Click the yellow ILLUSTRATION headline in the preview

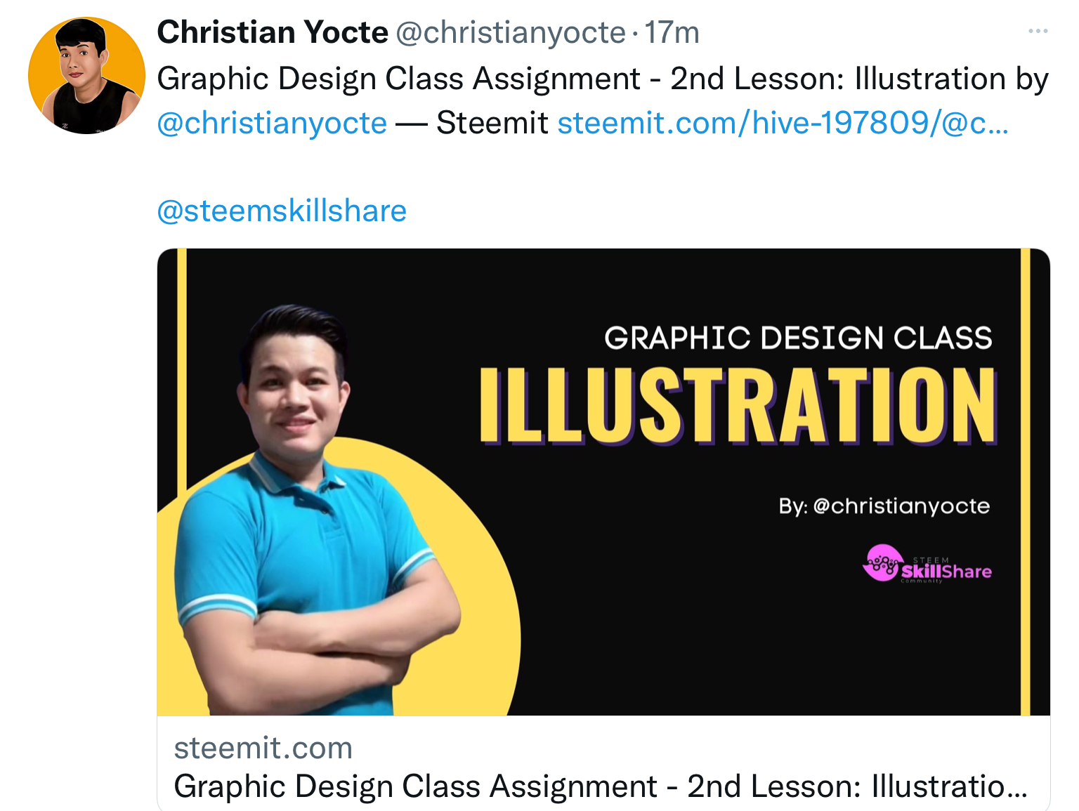tap(738, 406)
